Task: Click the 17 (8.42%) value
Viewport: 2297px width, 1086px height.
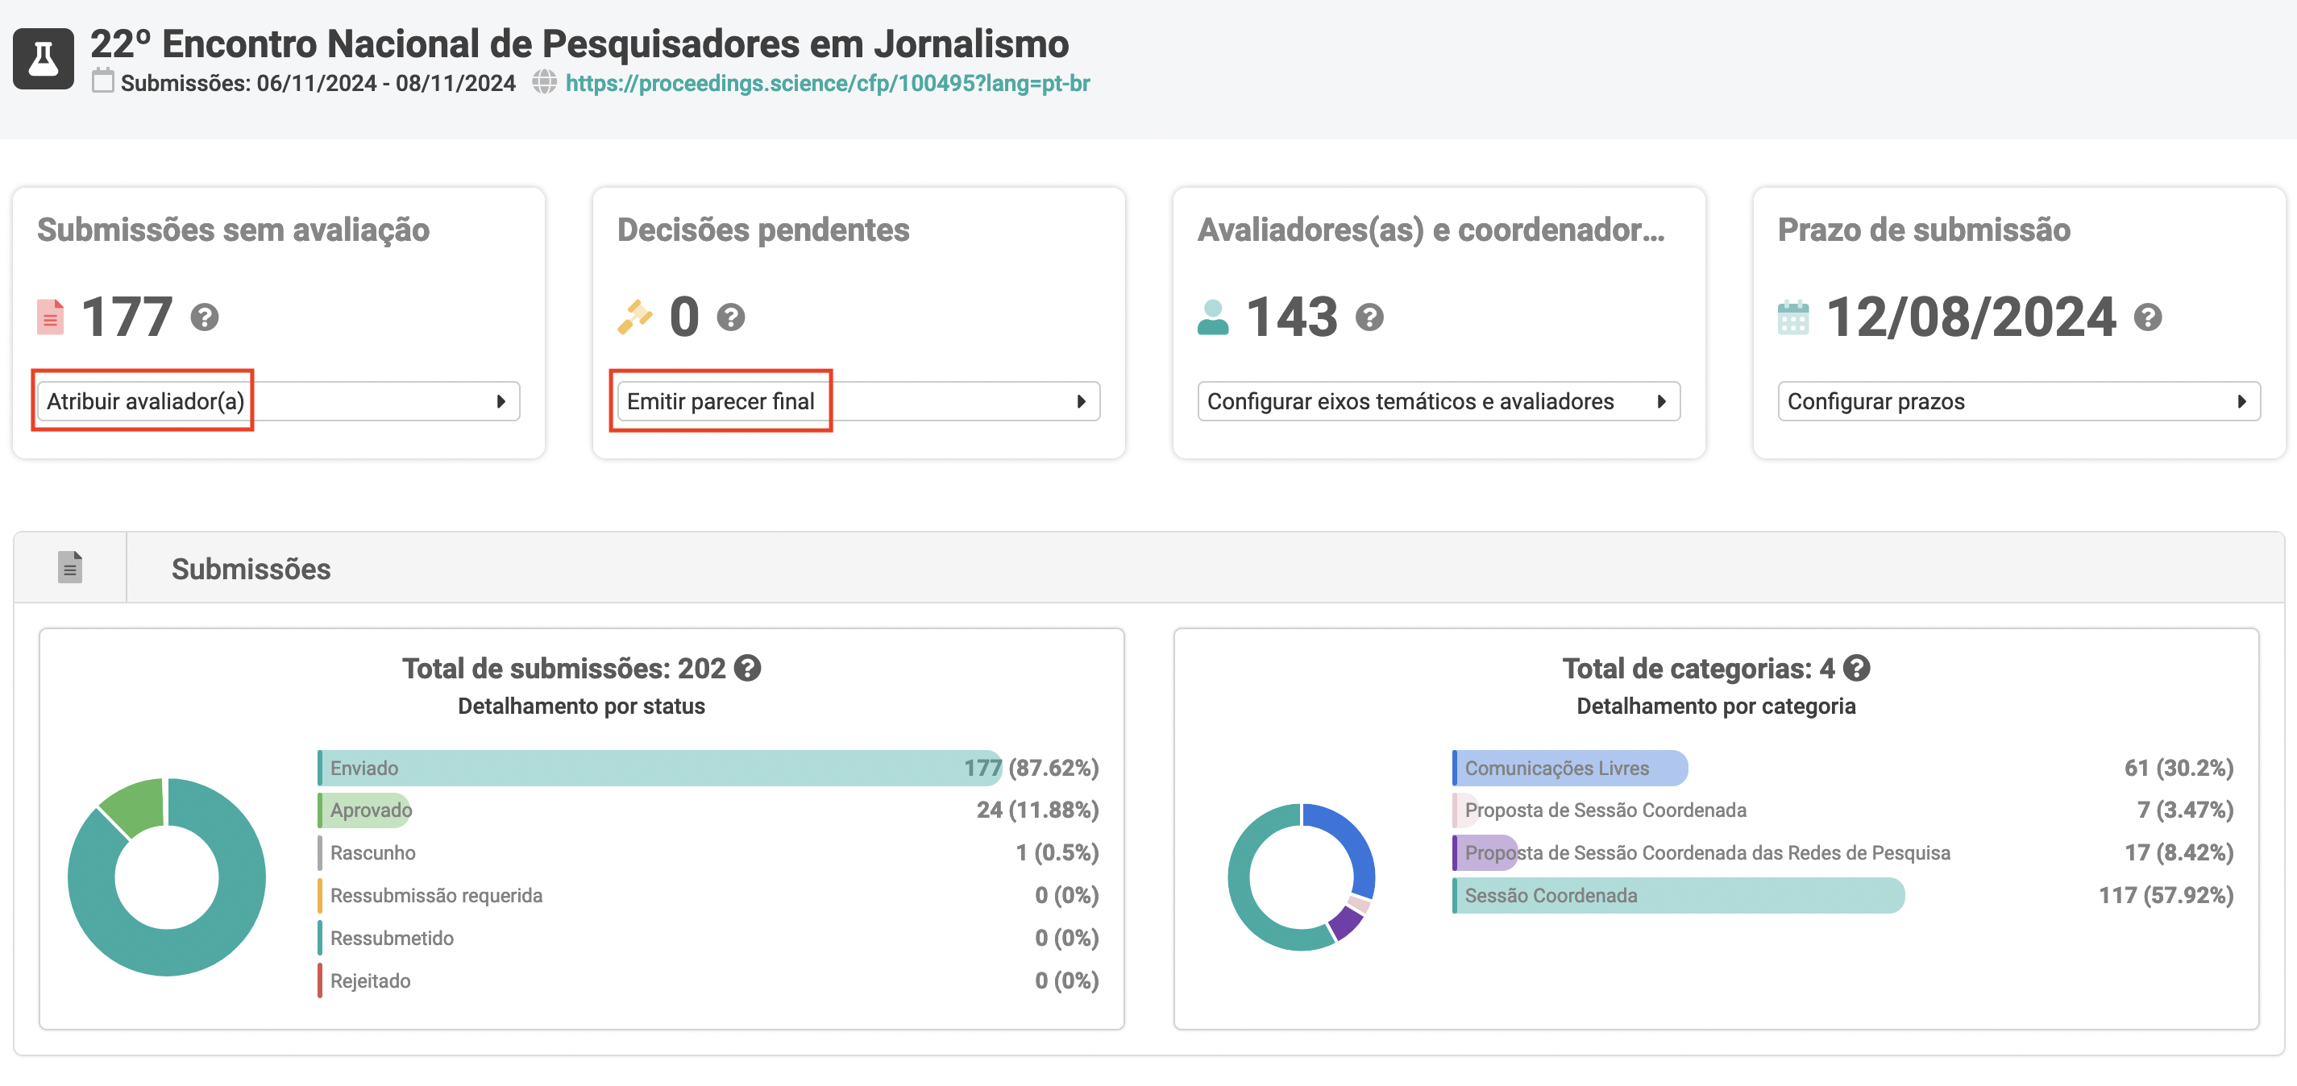Action: [2179, 852]
